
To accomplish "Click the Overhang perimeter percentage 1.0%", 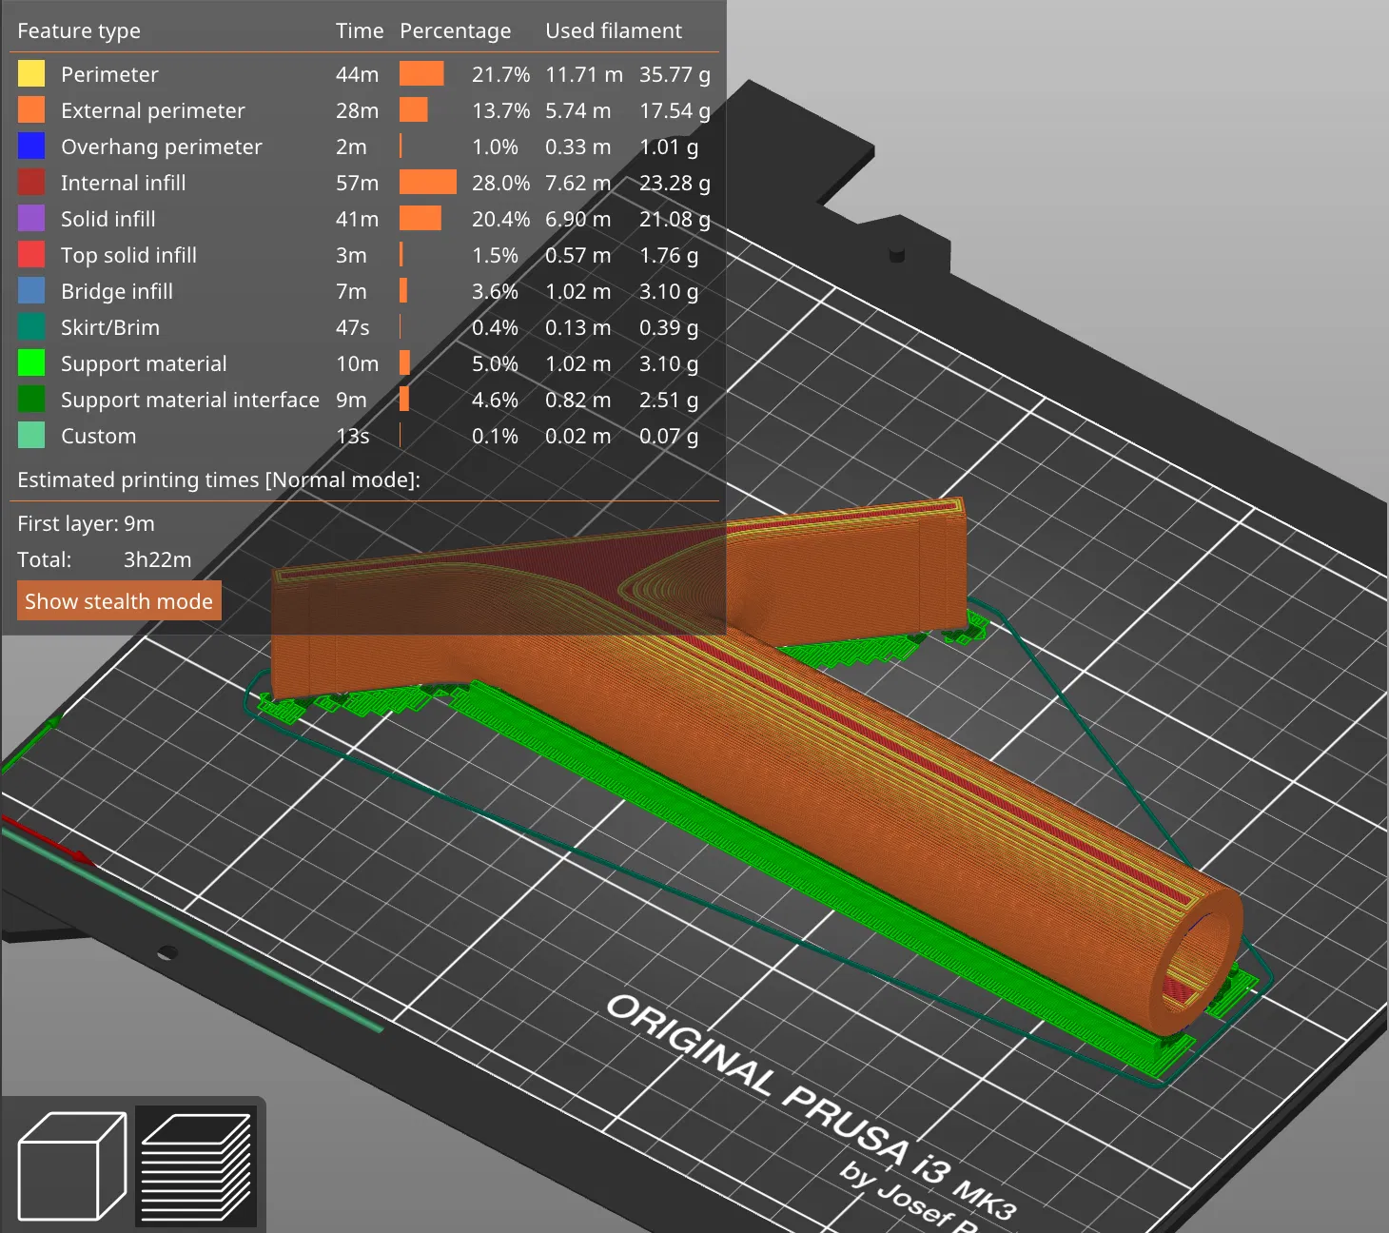I will pyautogui.click(x=496, y=147).
